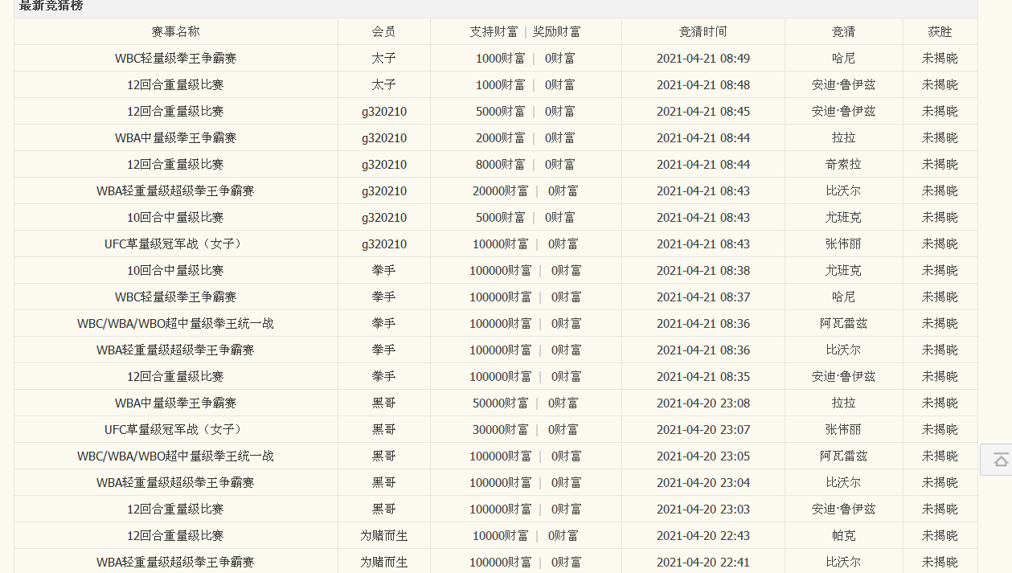The image size is (1012, 573).
Task: Click the 2000财富 support value
Action: [x=500, y=137]
